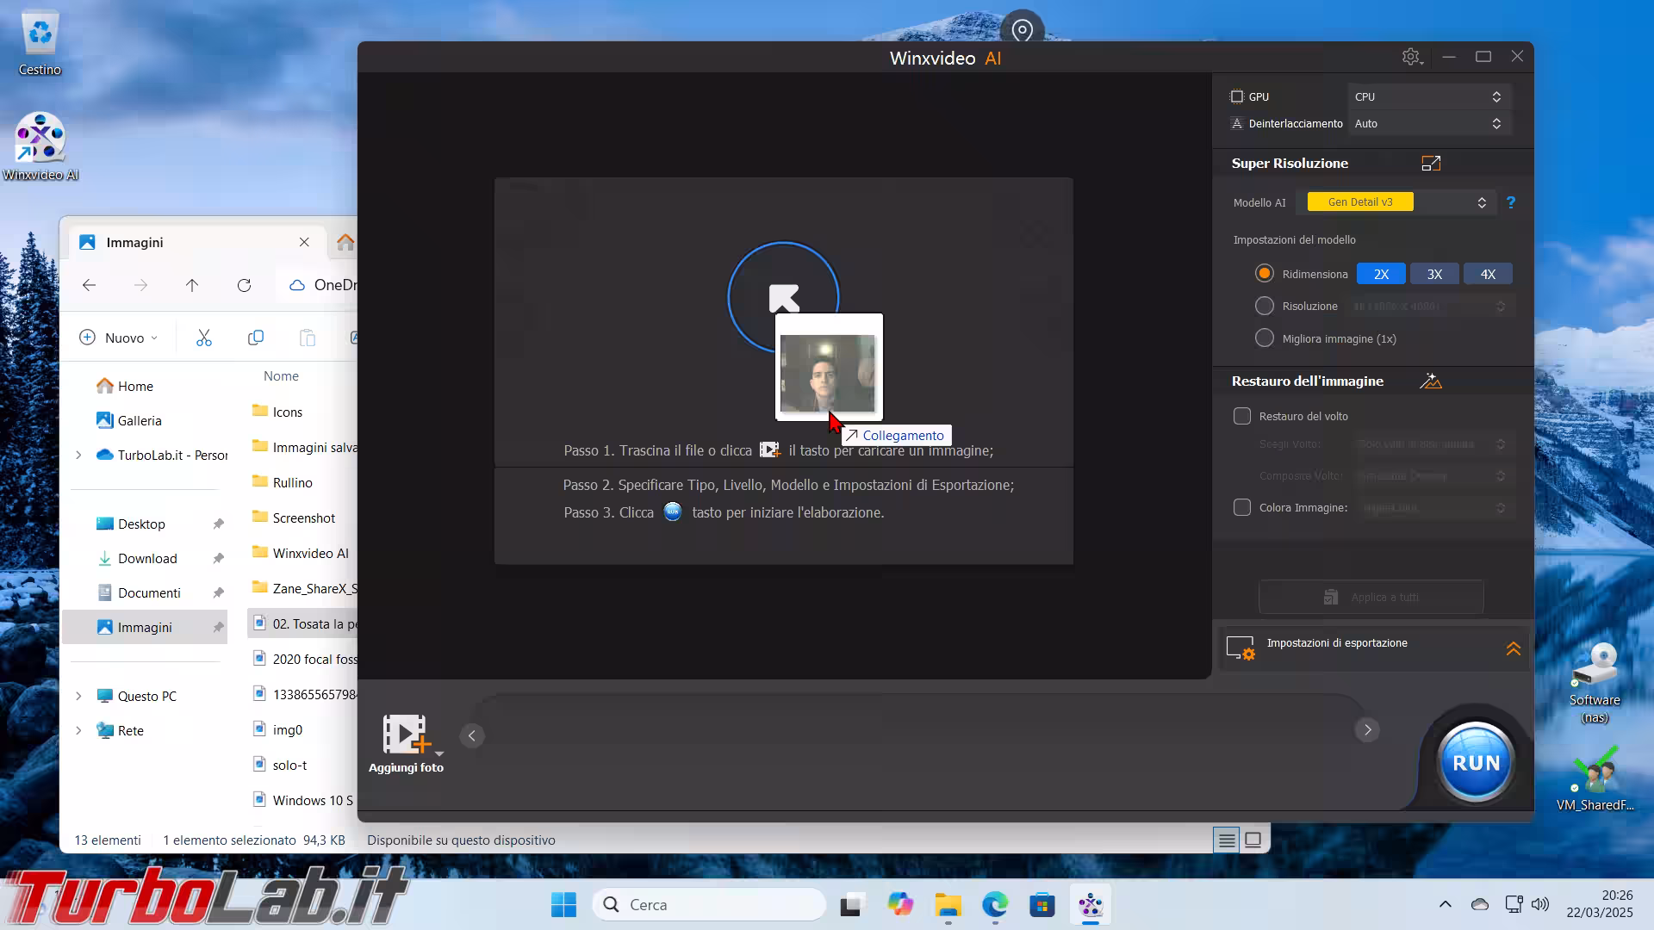This screenshot has width=1654, height=930.
Task: Select Migliora immagine (1x) option
Action: [x=1264, y=339]
